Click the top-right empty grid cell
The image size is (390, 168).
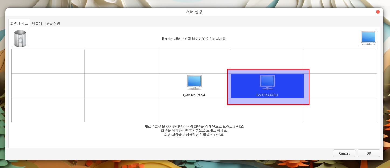[x=340, y=61]
